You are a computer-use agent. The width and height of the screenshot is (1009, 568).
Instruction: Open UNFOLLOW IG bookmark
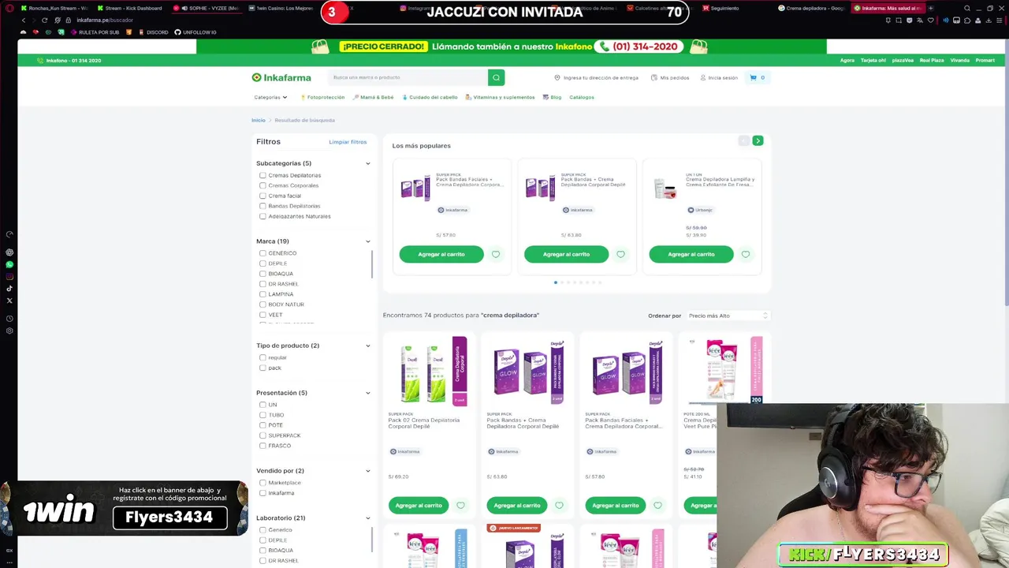click(195, 32)
